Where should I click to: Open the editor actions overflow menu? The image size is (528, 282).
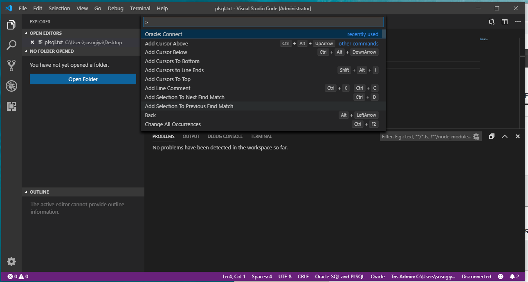point(518,22)
